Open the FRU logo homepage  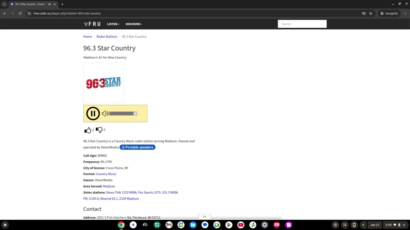tap(92, 24)
